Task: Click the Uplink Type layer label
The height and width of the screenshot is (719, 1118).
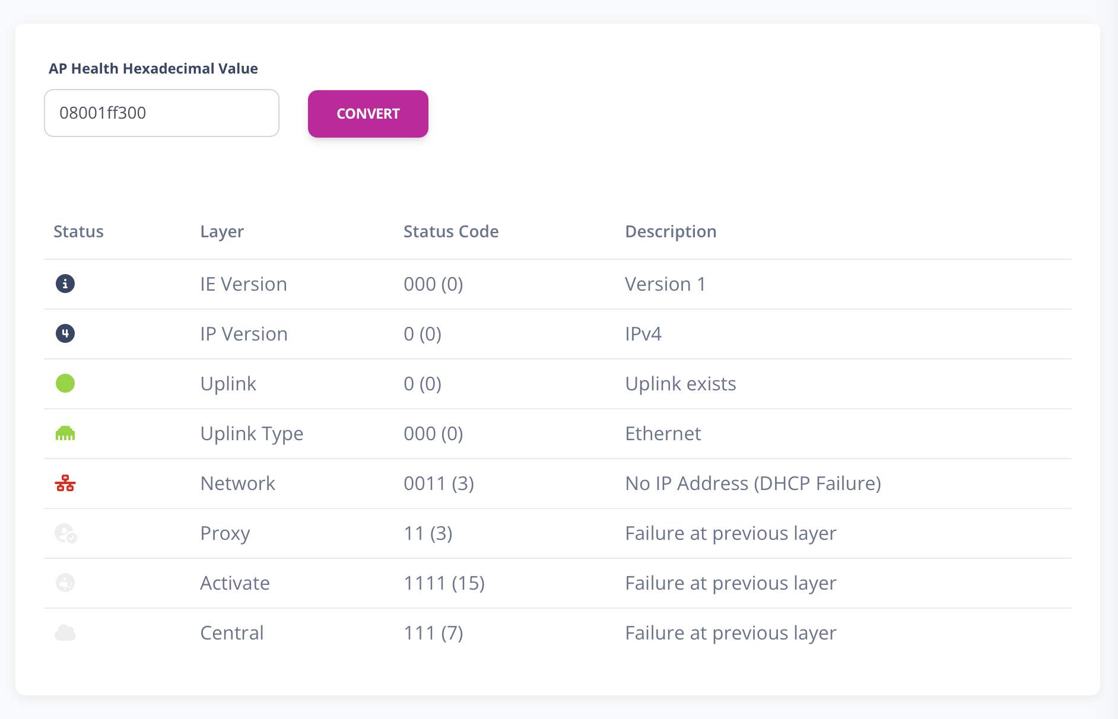Action: (x=252, y=434)
